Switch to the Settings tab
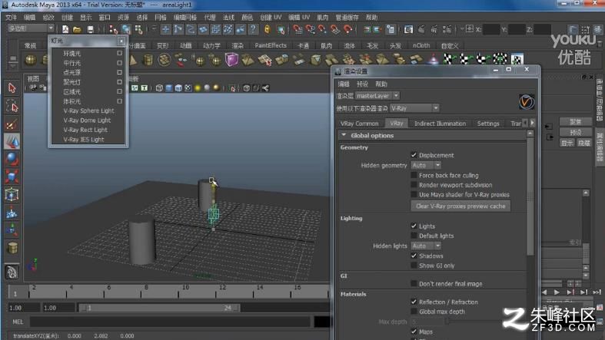 pos(488,124)
